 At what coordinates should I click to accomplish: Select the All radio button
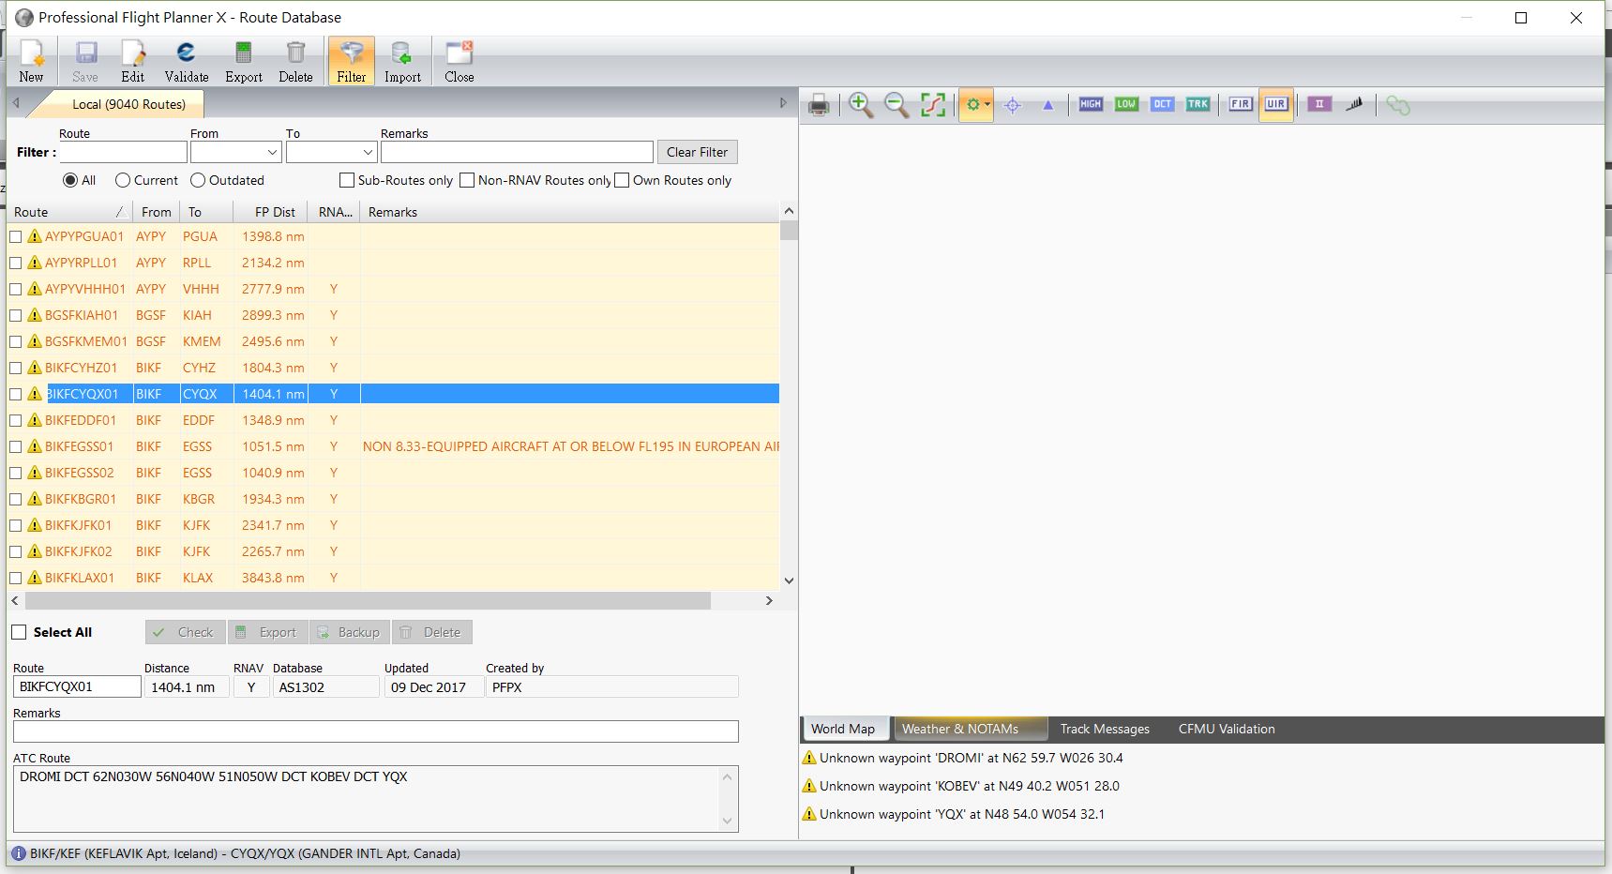pos(70,180)
